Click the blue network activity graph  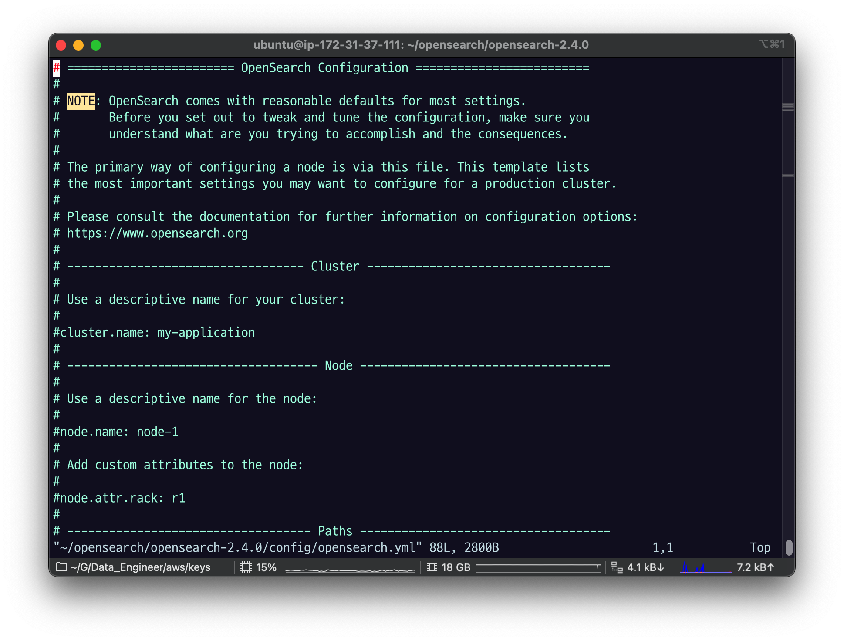point(706,567)
